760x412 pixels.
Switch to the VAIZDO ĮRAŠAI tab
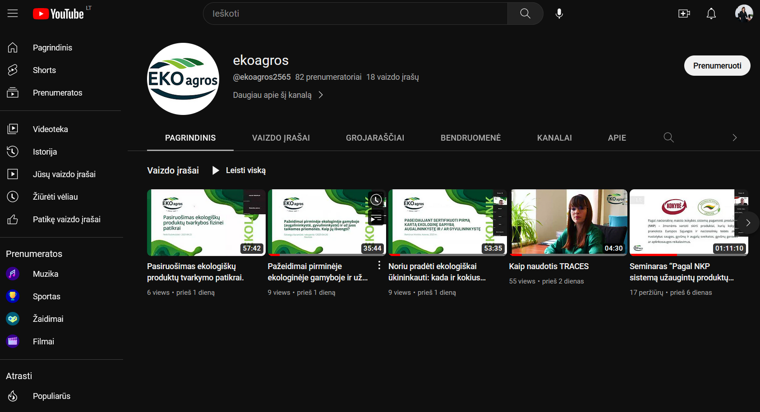coord(281,138)
